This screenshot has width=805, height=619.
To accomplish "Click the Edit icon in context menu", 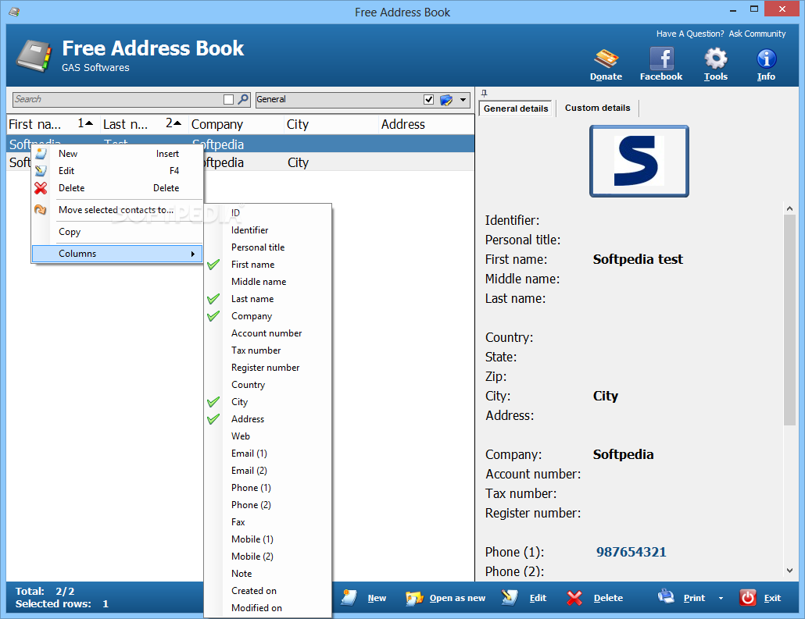I will [x=41, y=171].
